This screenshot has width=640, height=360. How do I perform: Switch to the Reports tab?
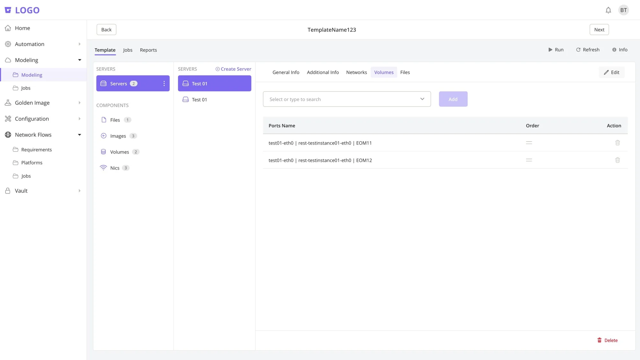point(148,50)
